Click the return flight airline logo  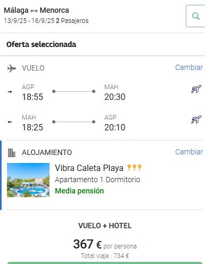(196, 120)
